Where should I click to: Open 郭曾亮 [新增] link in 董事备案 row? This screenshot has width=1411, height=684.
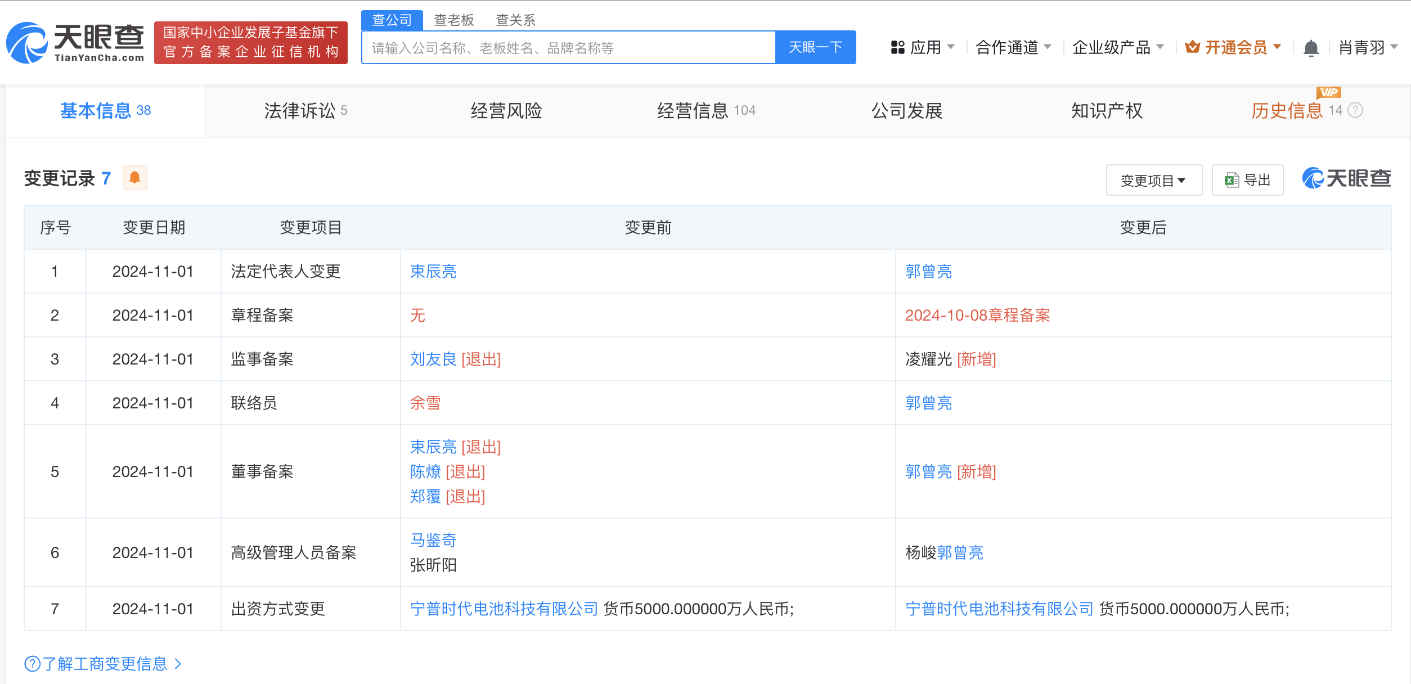point(928,471)
